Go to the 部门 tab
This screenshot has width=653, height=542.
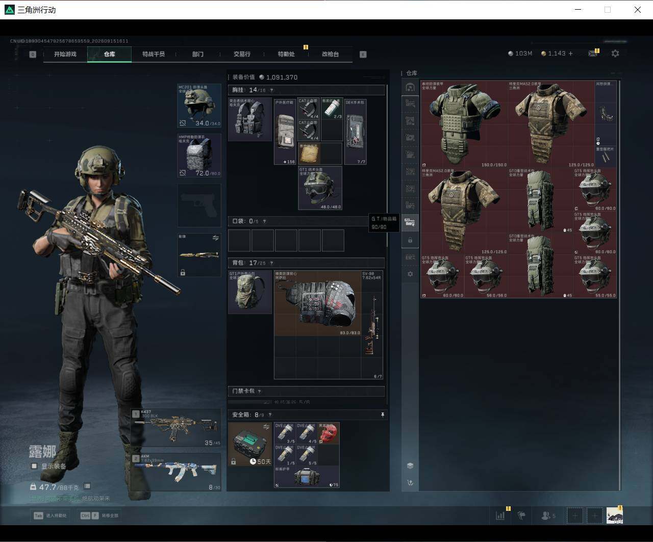click(198, 54)
